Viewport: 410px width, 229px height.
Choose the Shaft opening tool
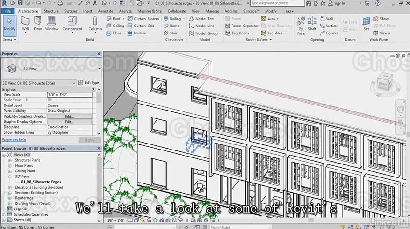point(312,24)
